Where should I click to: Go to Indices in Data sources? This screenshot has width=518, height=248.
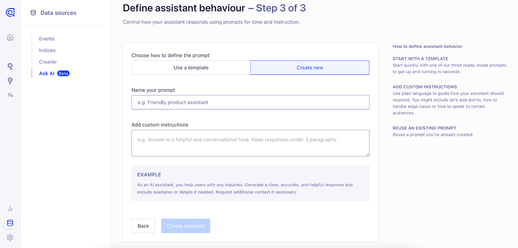pyautogui.click(x=47, y=51)
